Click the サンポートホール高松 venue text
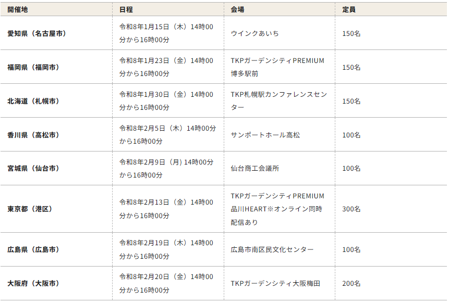The height and width of the screenshot is (303, 449). tap(265, 135)
